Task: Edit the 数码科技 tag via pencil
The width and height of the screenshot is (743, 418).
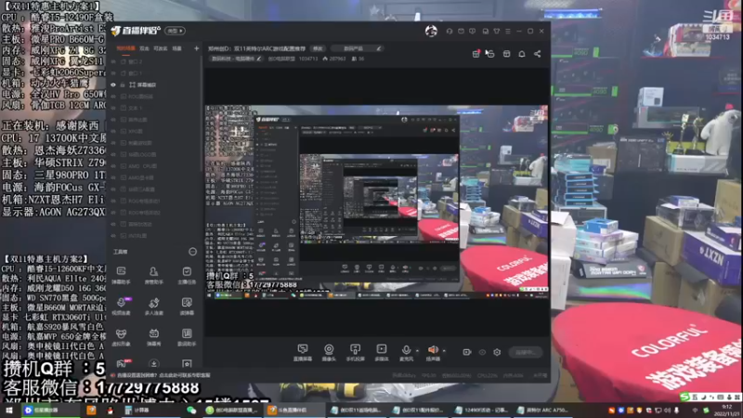Action: (259, 59)
